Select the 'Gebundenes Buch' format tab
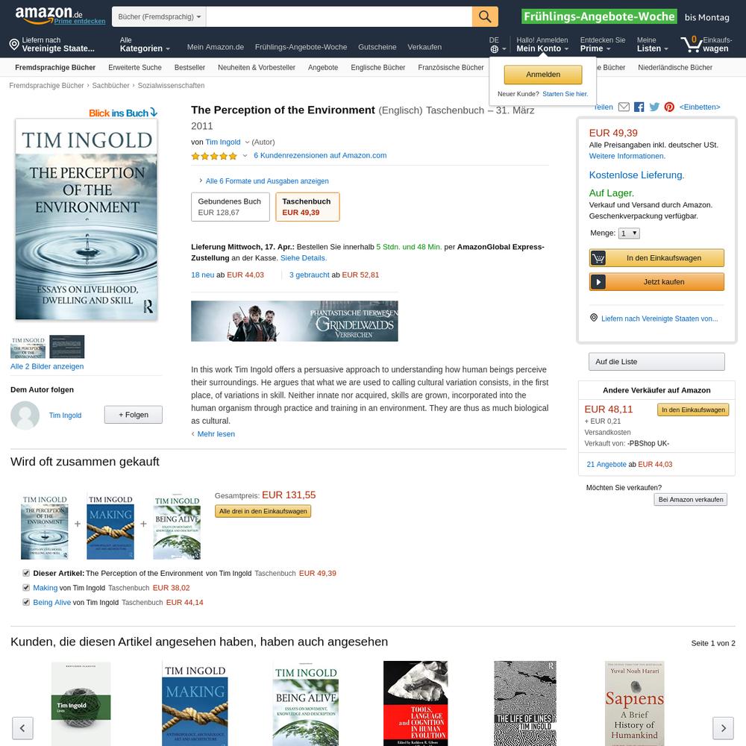The height and width of the screenshot is (746, 746). point(231,207)
